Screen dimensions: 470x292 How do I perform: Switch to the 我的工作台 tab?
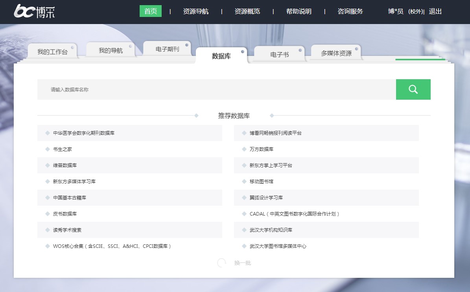[52, 52]
